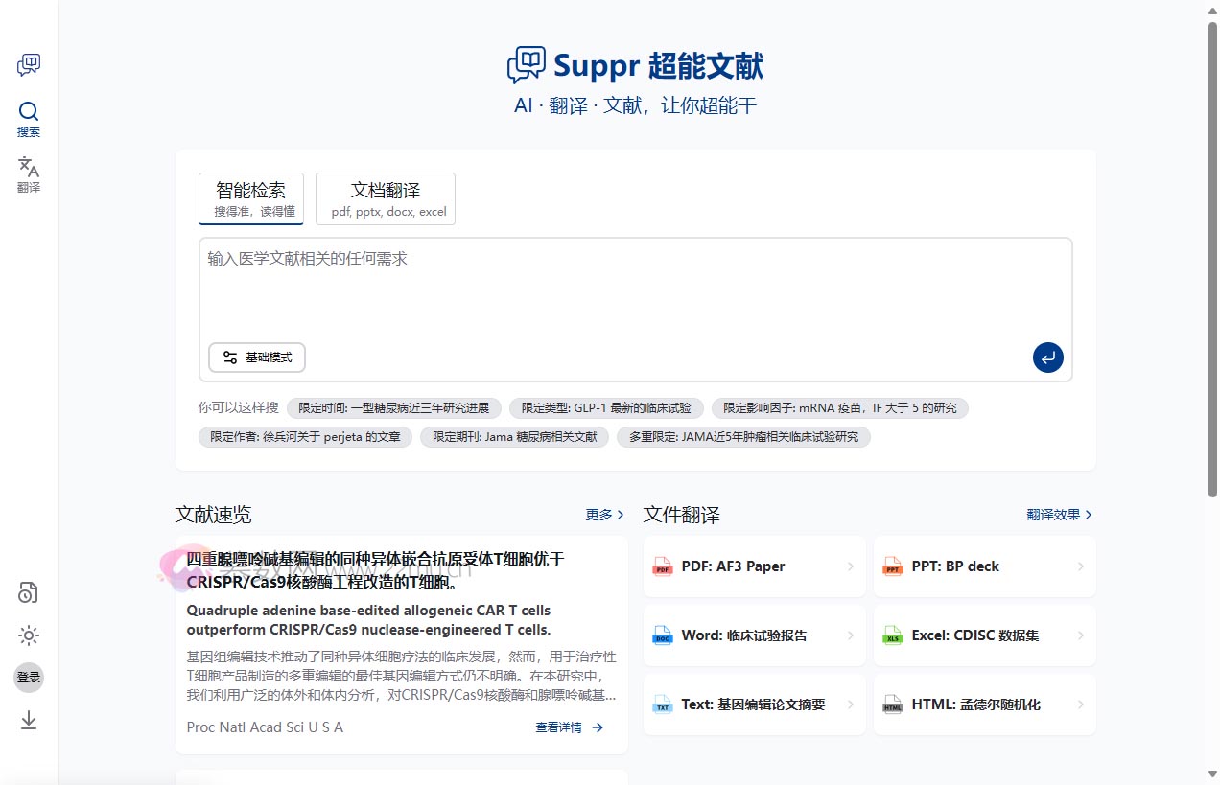Toggle 基础模式 search mode

(256, 357)
